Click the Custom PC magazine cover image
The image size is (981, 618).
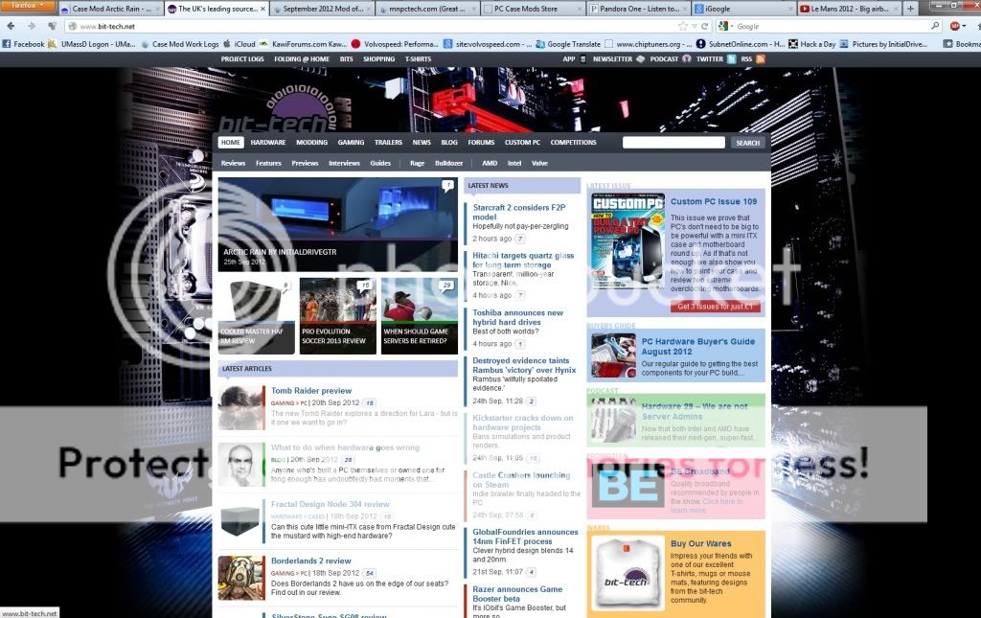(627, 240)
